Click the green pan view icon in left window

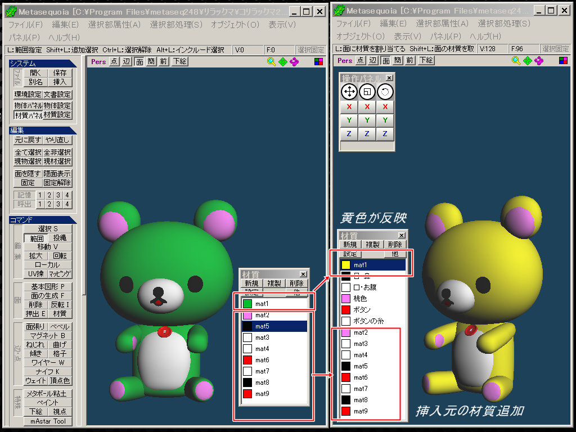[282, 62]
